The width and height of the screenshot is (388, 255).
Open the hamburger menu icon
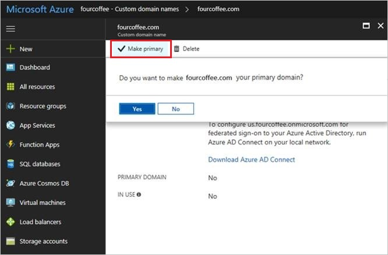[10, 29]
